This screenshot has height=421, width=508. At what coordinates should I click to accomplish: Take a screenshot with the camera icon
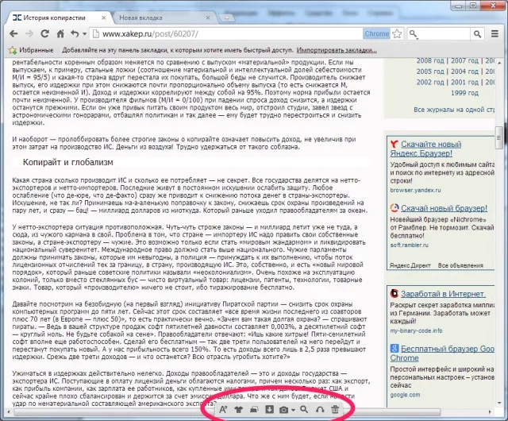283,410
